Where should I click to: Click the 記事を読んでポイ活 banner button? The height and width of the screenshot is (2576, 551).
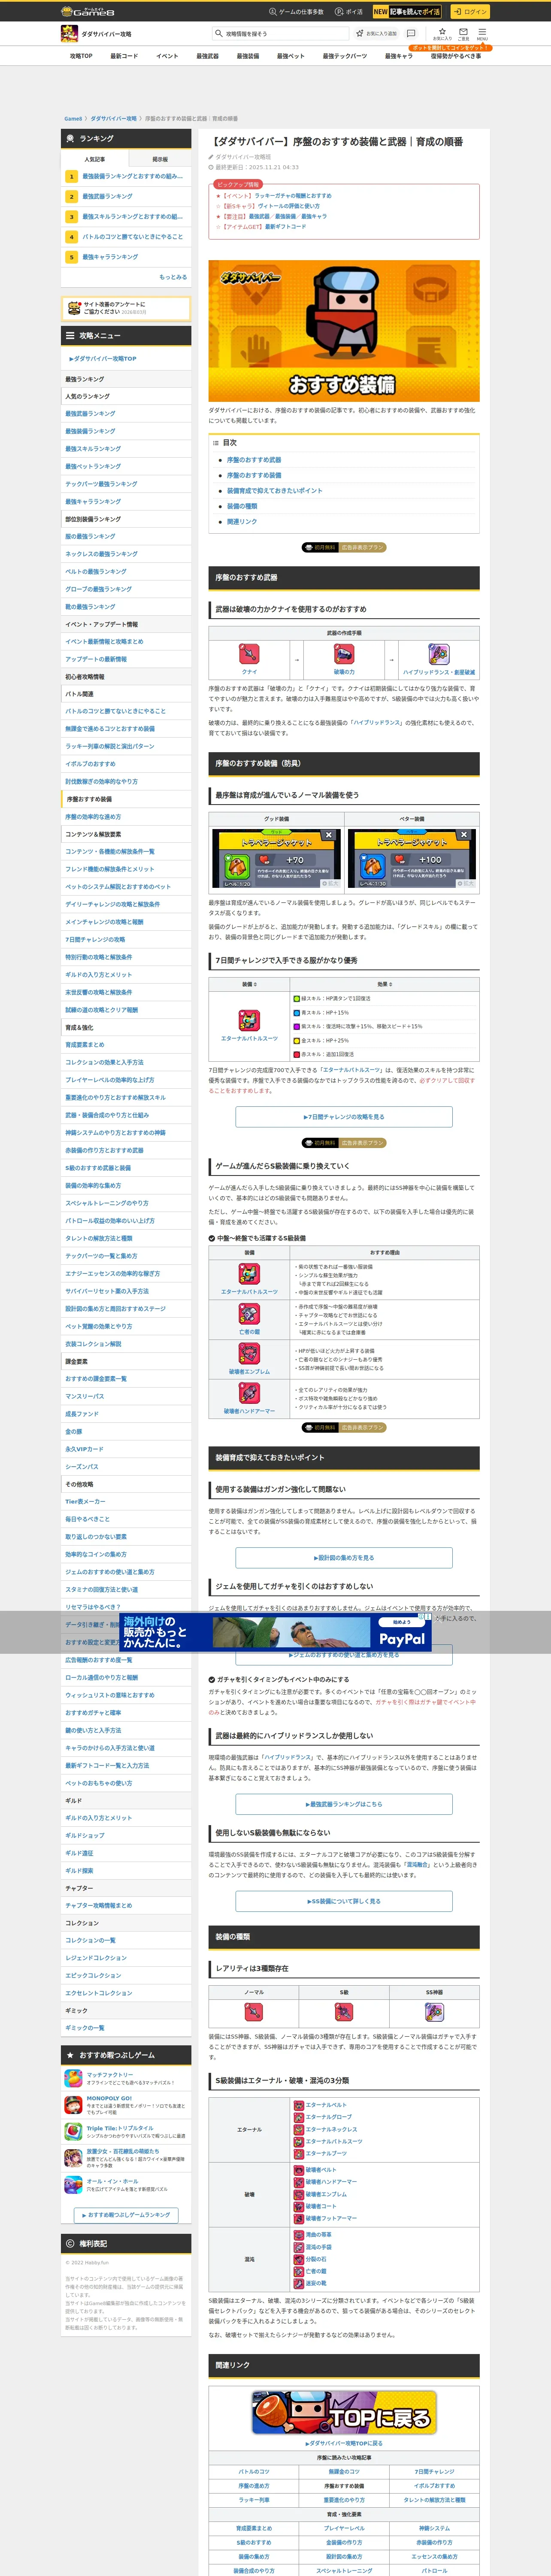click(x=407, y=12)
